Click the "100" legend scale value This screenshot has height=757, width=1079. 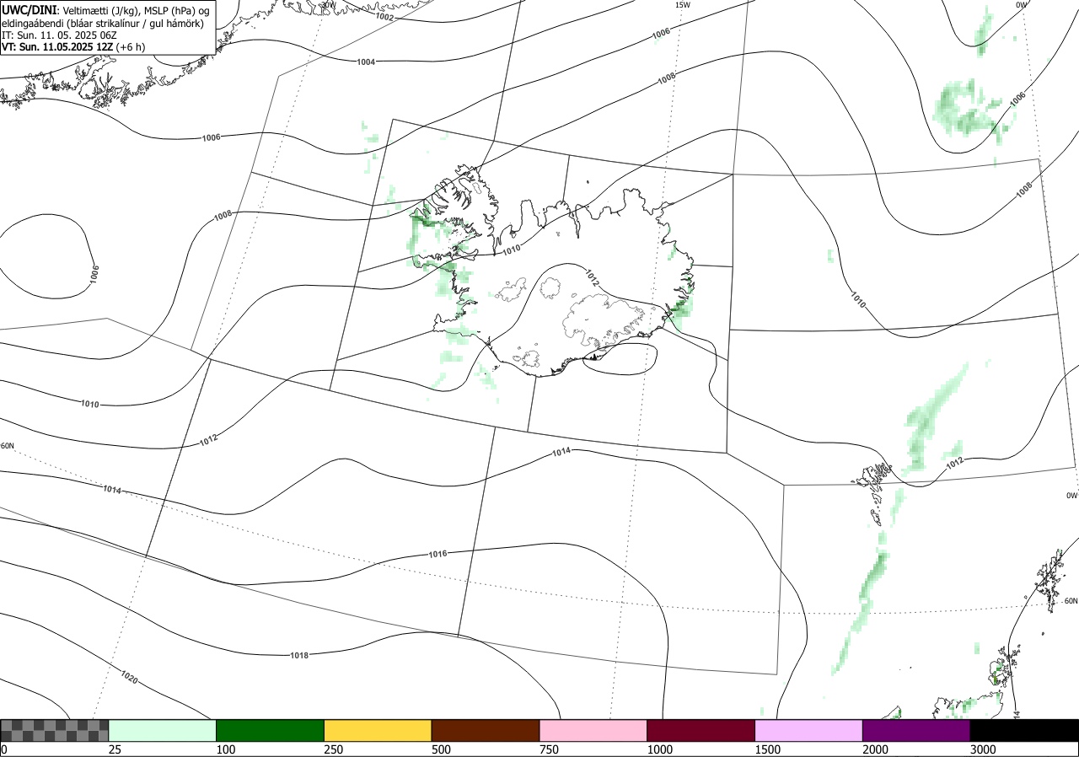coord(226,749)
